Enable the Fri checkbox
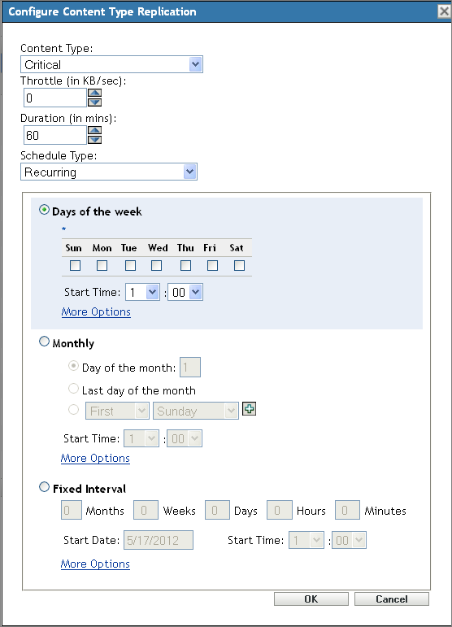Image resolution: width=452 pixels, height=627 pixels. (x=213, y=265)
